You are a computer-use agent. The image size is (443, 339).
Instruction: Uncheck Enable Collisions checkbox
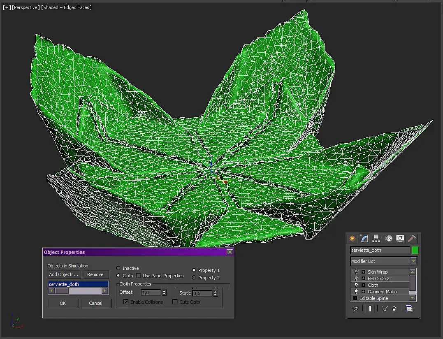click(126, 302)
